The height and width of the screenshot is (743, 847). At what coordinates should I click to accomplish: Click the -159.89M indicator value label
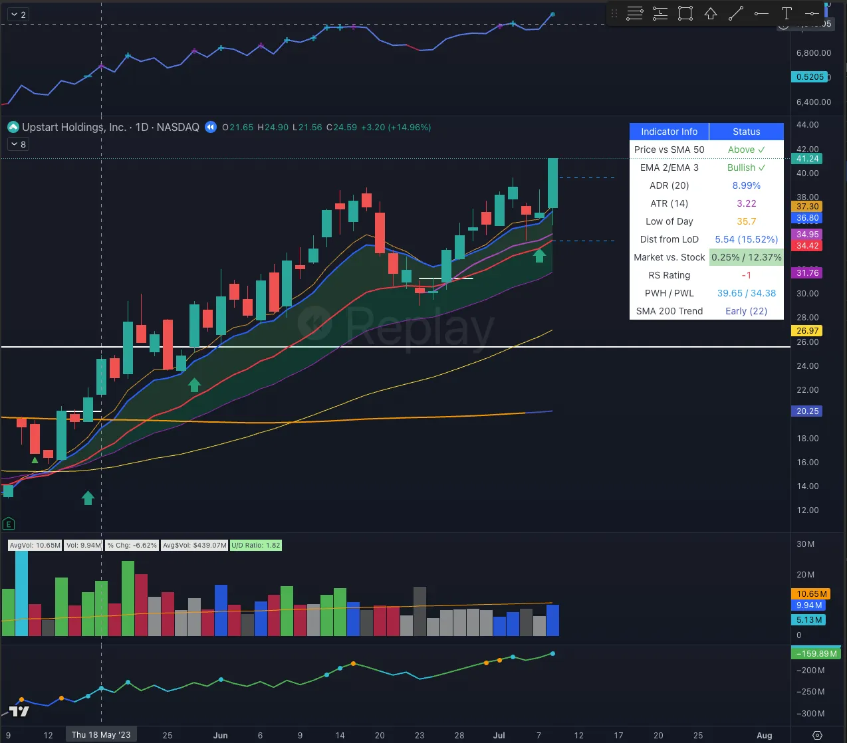tap(818, 653)
